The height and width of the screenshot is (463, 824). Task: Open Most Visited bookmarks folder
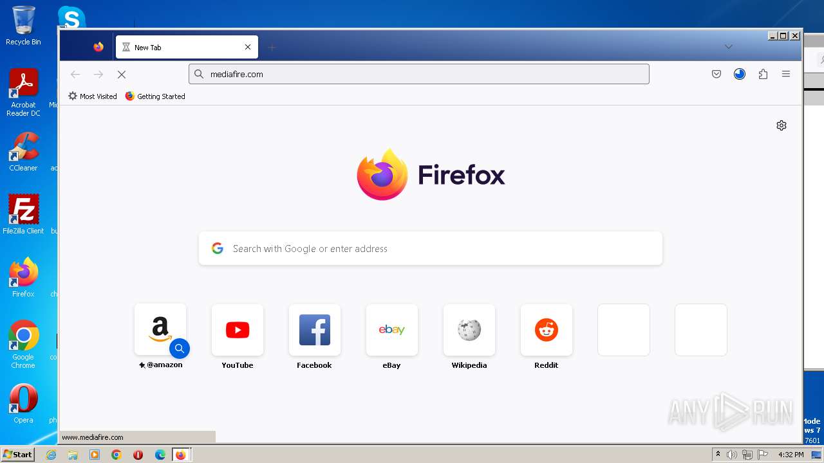[x=93, y=96]
